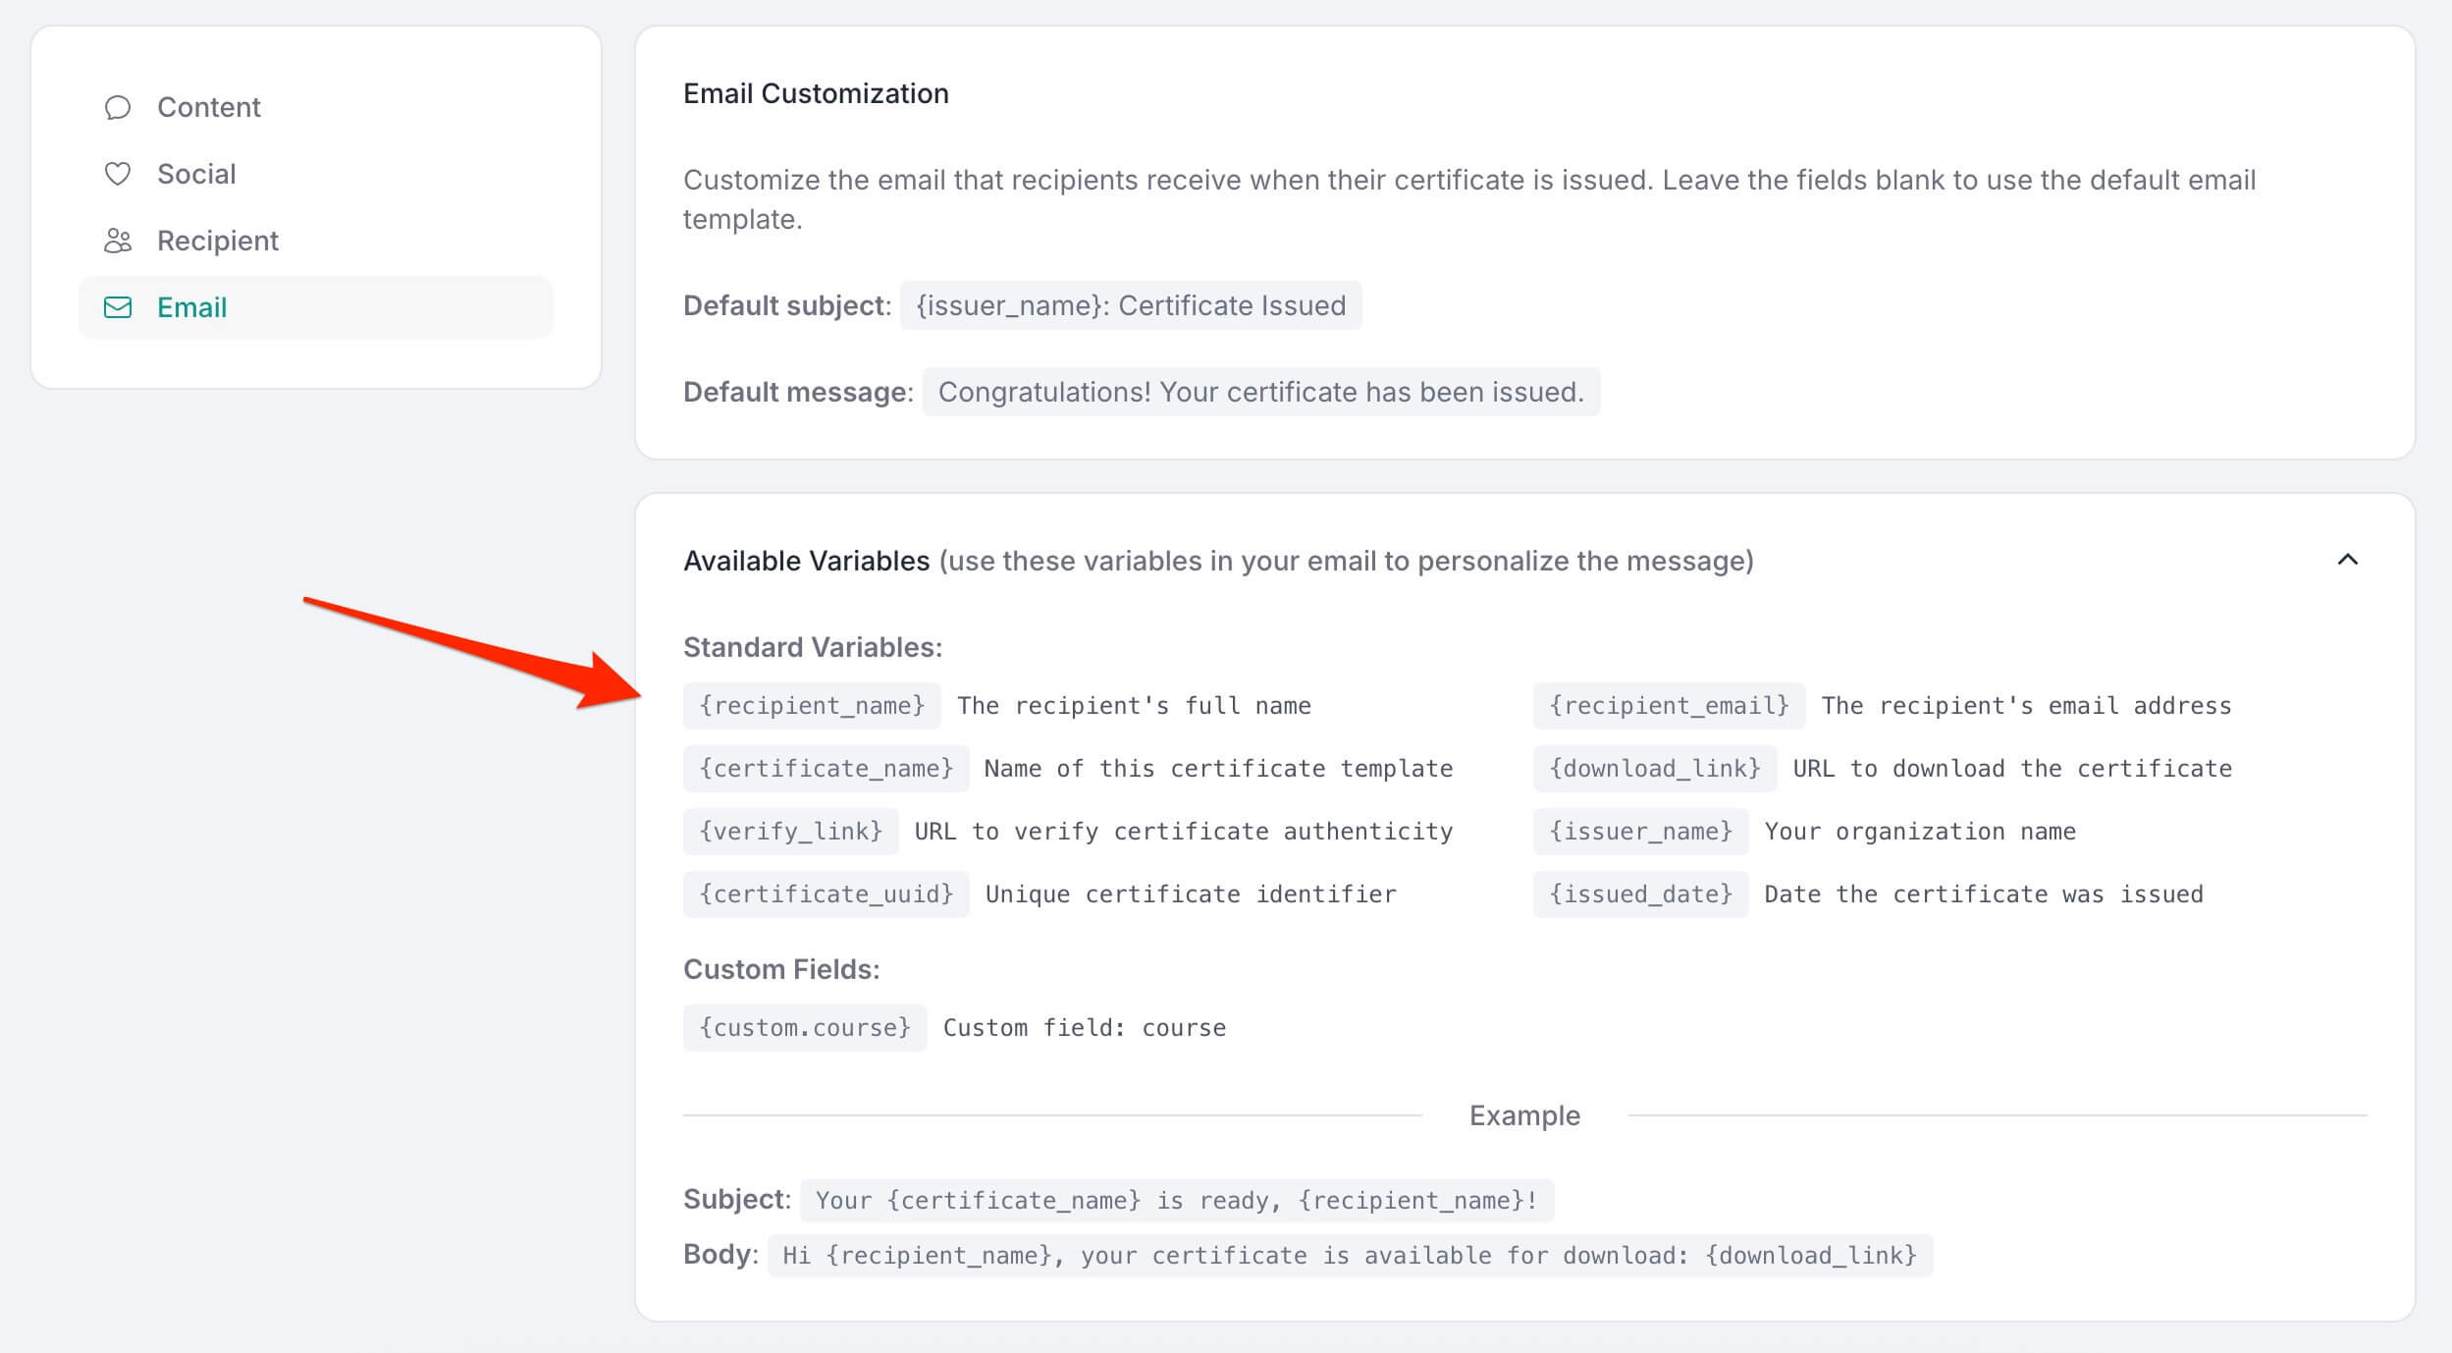The height and width of the screenshot is (1353, 2452).
Task: Switch to the Content tab
Action: [x=208, y=106]
